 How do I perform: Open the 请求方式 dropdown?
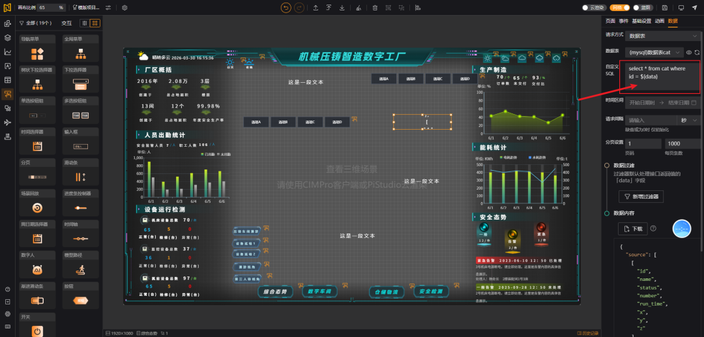pyautogui.click(x=662, y=35)
